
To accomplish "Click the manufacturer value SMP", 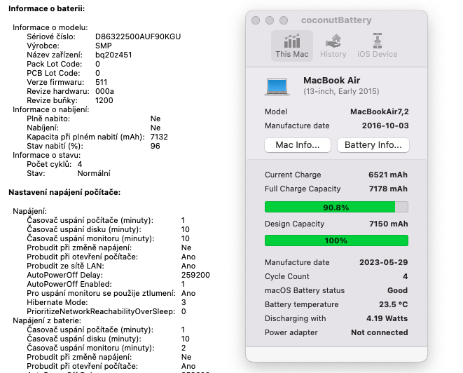I will [104, 46].
